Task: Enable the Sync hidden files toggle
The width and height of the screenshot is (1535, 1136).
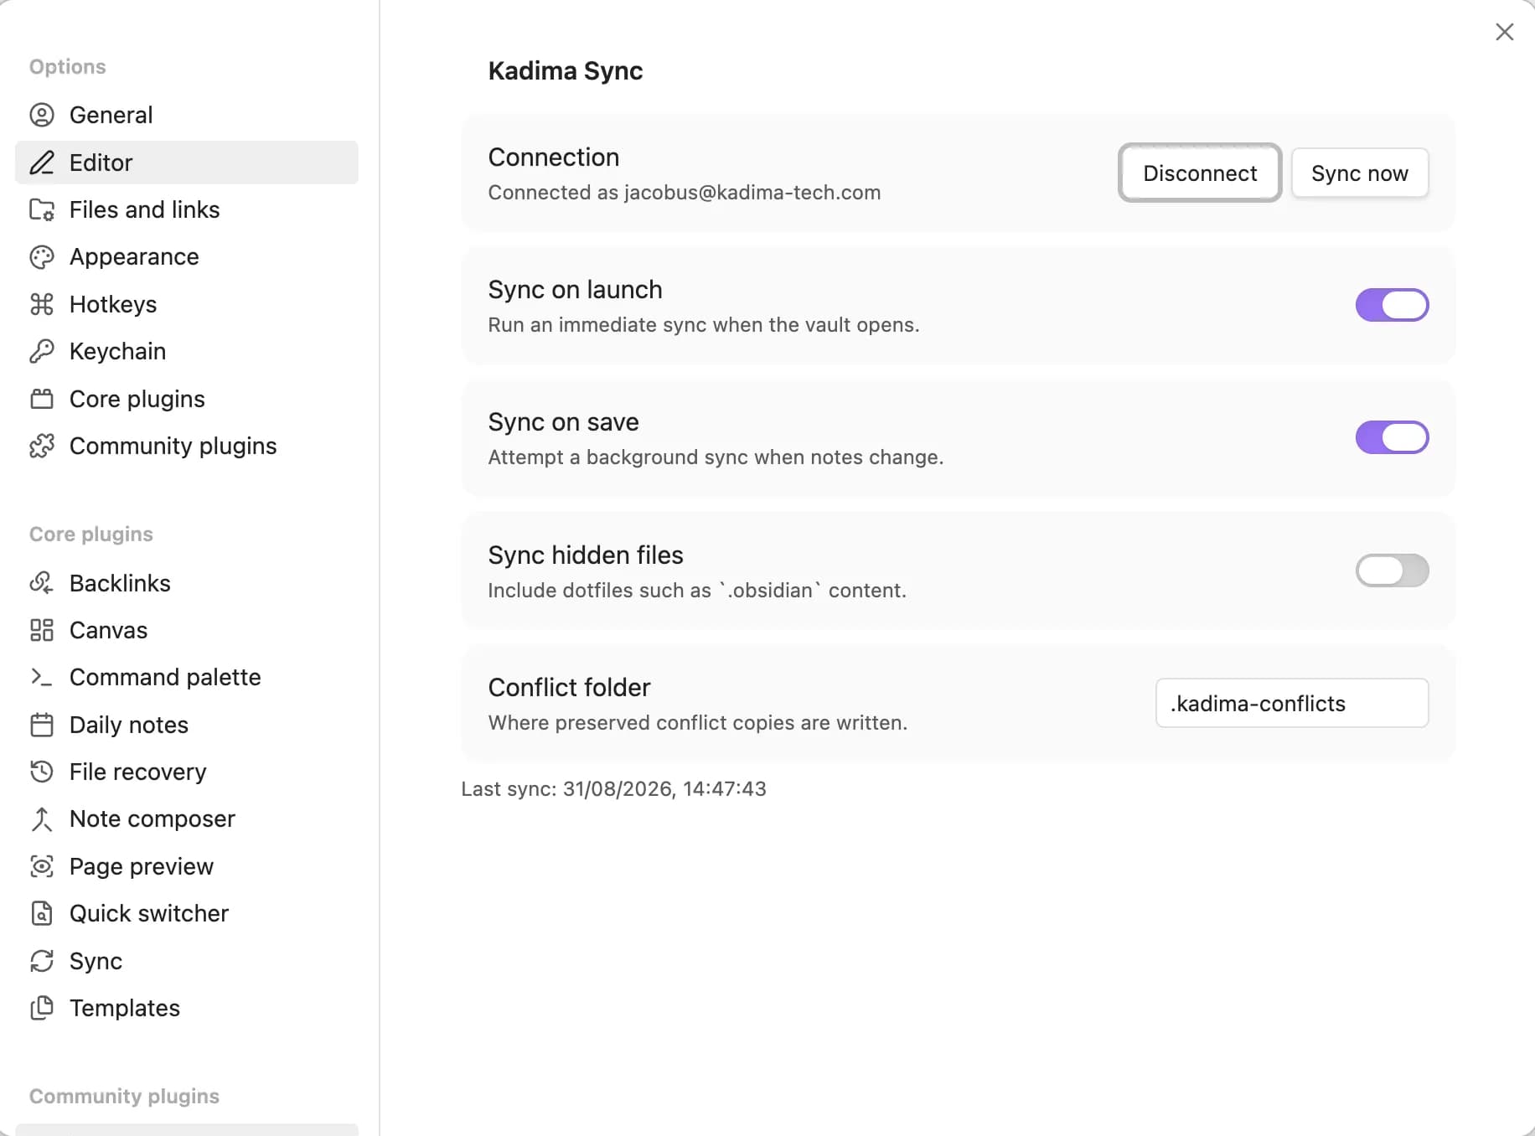Action: [1392, 571]
